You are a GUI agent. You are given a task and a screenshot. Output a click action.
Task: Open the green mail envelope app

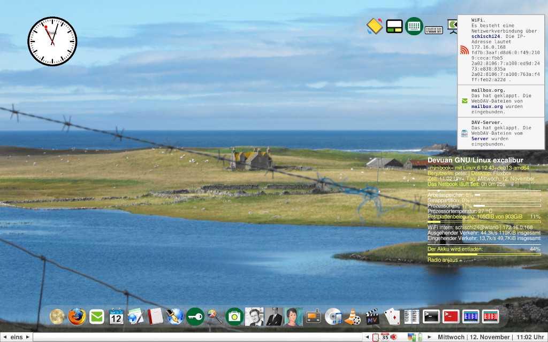pyautogui.click(x=97, y=317)
